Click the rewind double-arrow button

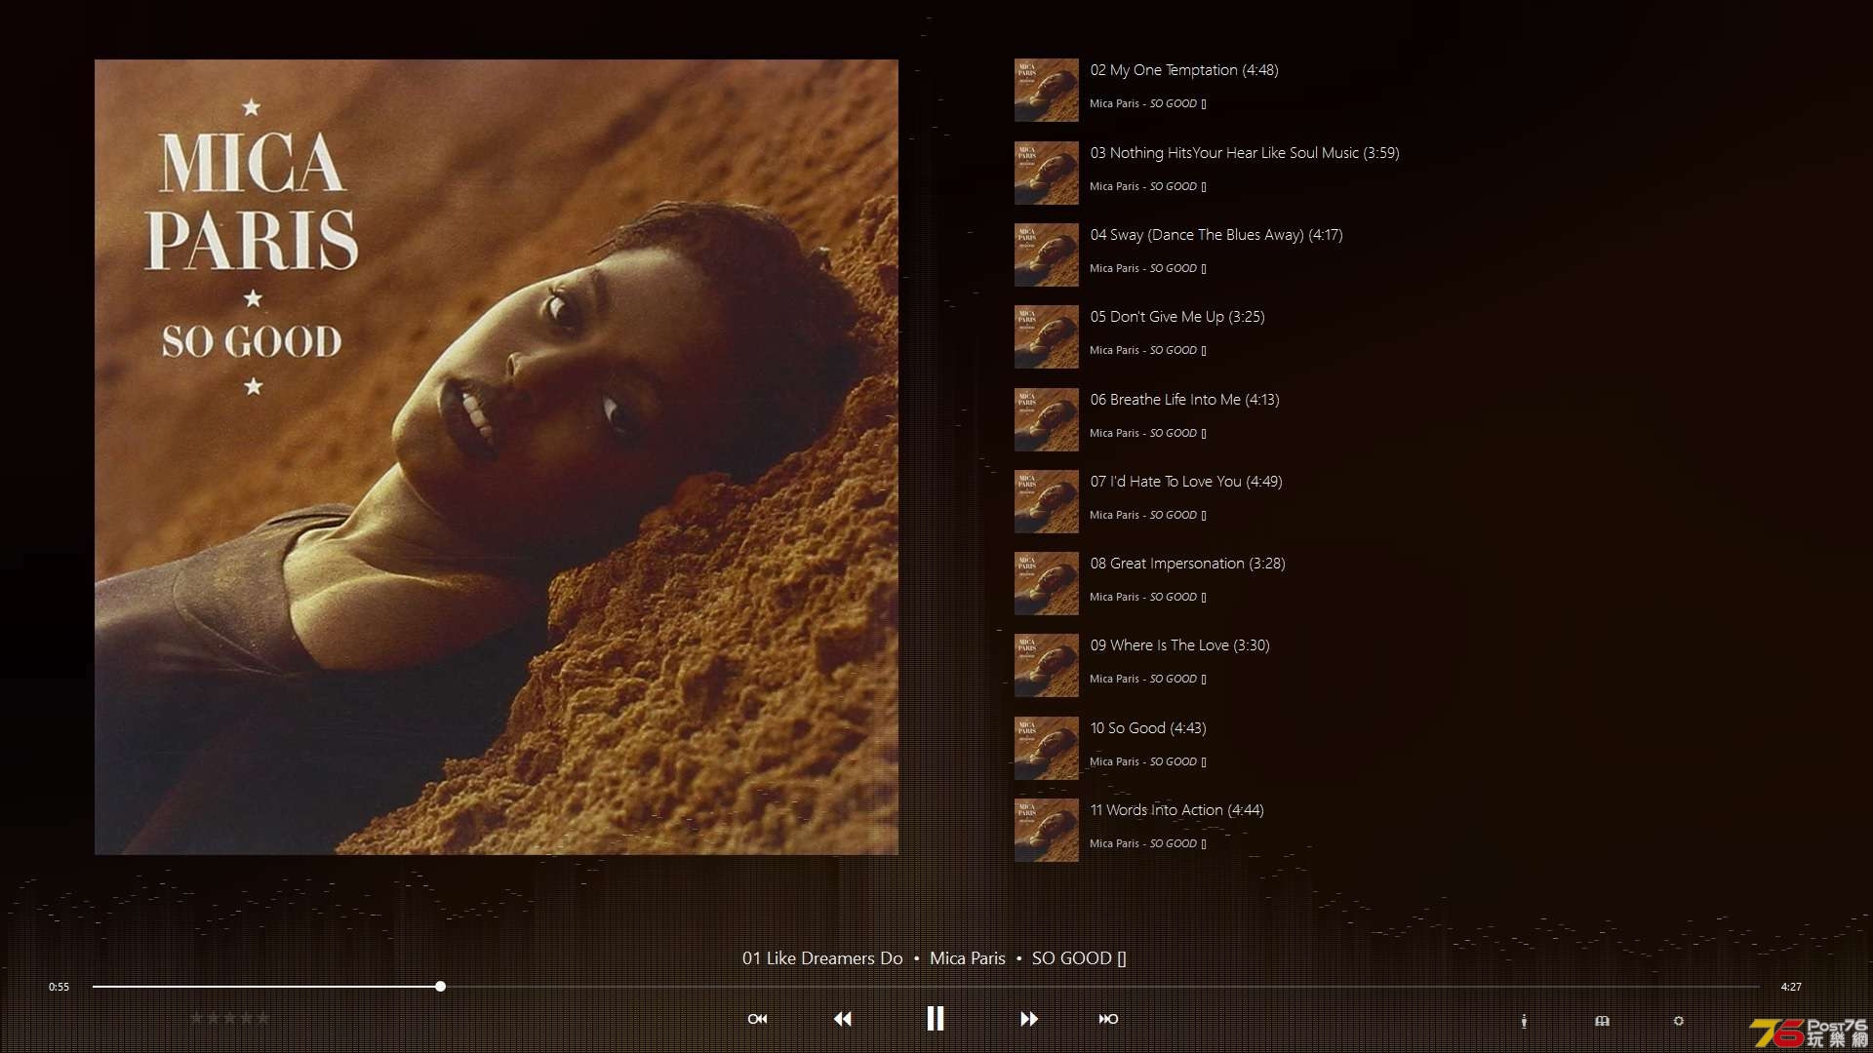[x=843, y=1019]
